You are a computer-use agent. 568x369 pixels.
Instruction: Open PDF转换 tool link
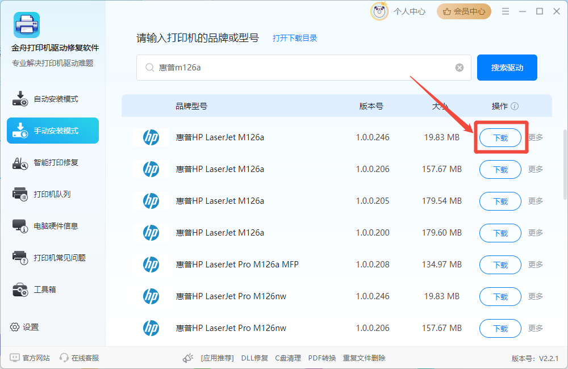click(321, 358)
